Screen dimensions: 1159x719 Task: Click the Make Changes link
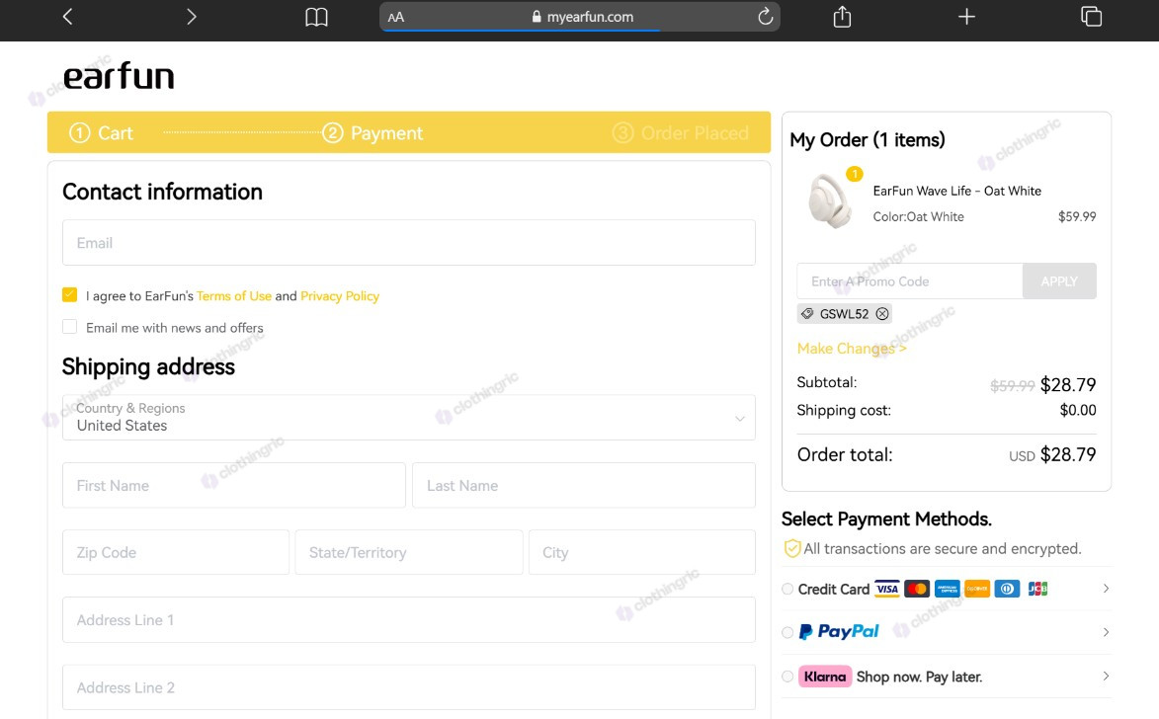pos(852,348)
